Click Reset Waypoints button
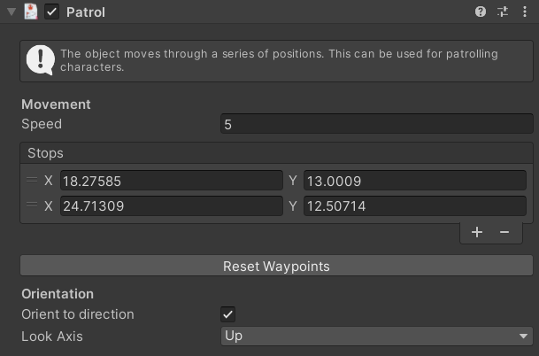Viewport: 539px width, 356px height. [276, 266]
